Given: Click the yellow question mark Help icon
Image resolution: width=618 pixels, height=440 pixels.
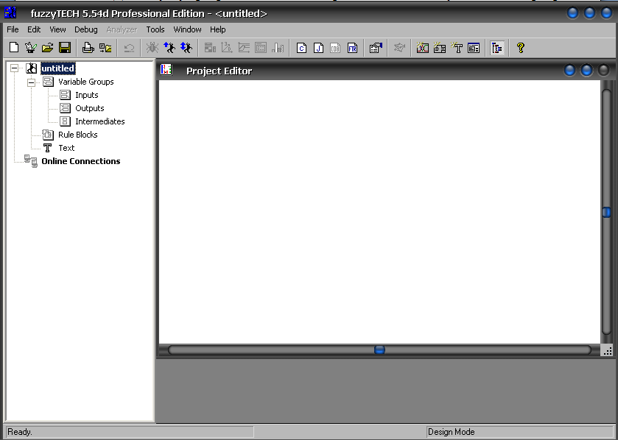Looking at the screenshot, I should pos(520,48).
